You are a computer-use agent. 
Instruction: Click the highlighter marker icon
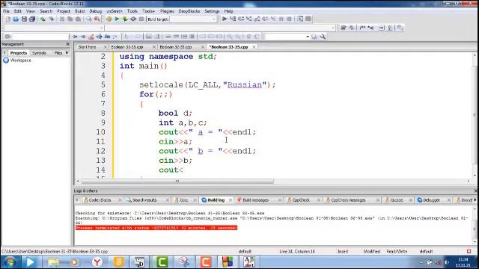pyautogui.click(x=91, y=37)
